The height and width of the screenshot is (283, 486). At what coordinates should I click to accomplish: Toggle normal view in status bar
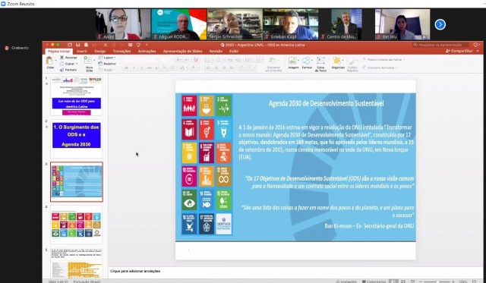click(393, 281)
